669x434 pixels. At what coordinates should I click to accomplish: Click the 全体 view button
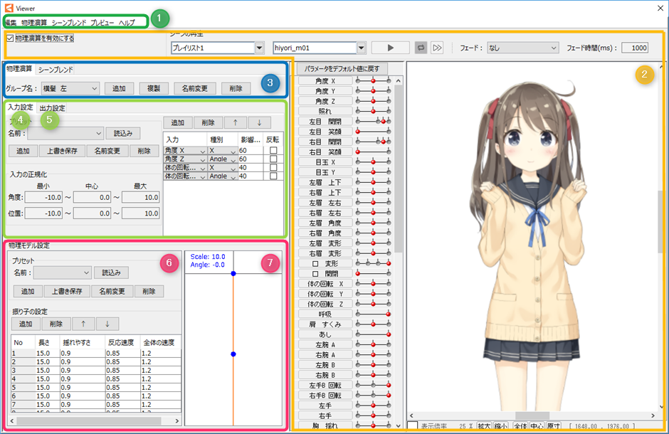click(x=520, y=426)
